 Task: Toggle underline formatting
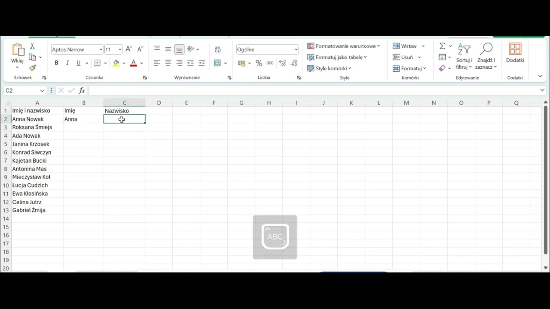[78, 63]
